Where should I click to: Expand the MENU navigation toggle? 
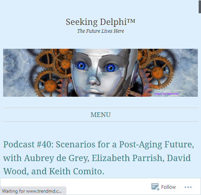(x=100, y=115)
